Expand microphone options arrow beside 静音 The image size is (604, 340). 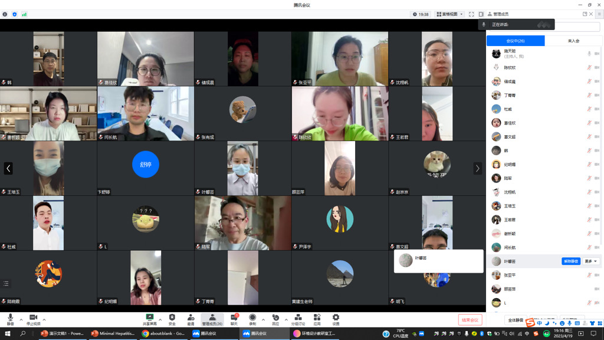(21, 319)
